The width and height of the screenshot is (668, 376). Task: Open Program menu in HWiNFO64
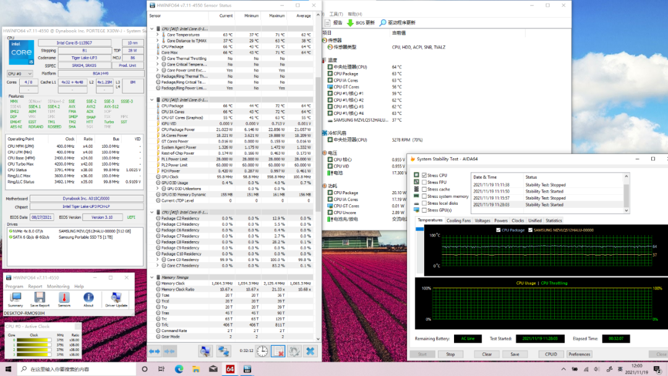pos(14,286)
